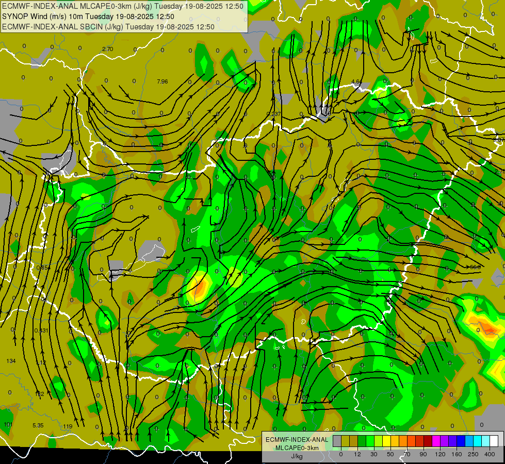Click the legend tick label 30

374,454
